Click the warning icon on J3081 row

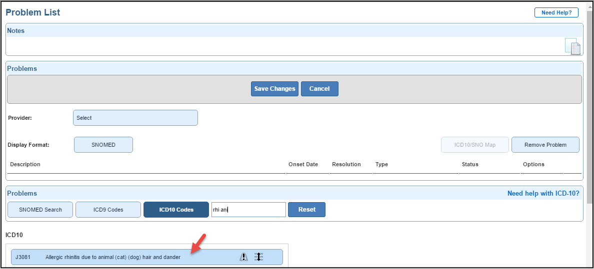click(243, 257)
